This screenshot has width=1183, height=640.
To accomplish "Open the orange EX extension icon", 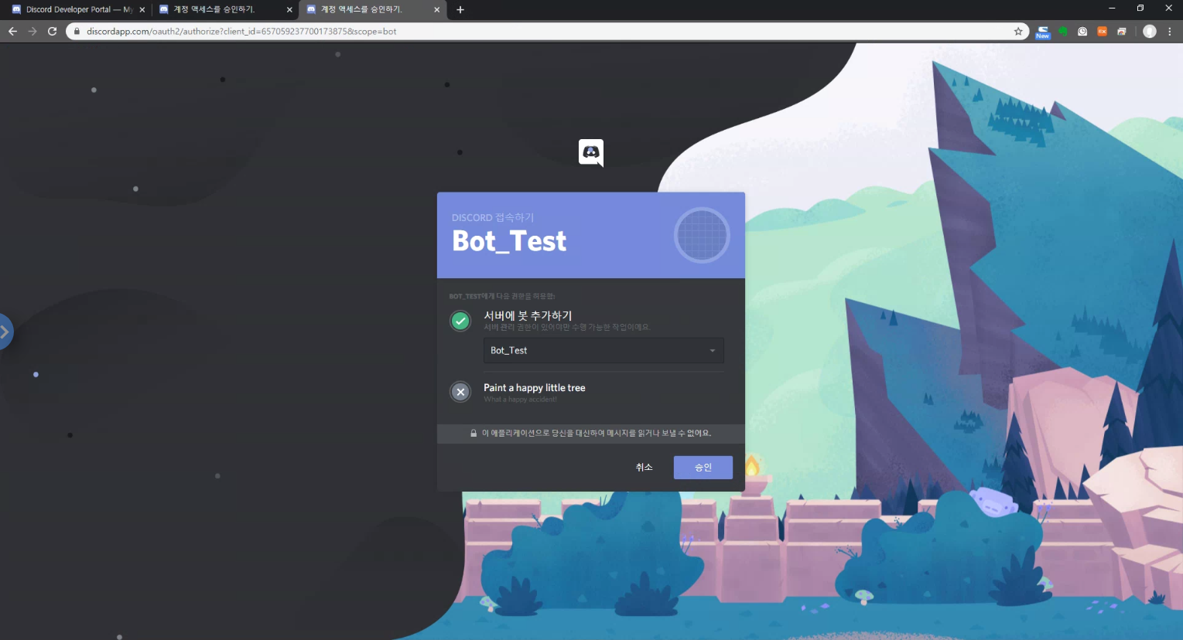I will (x=1102, y=32).
